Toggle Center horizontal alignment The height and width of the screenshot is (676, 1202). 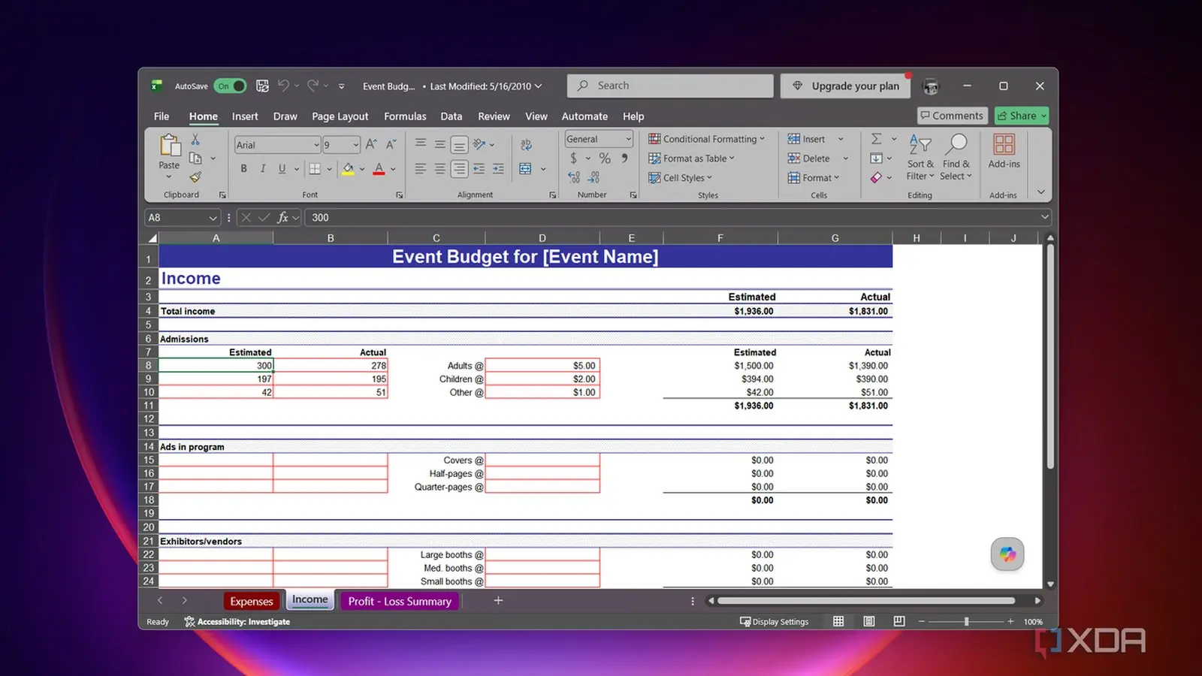click(439, 168)
